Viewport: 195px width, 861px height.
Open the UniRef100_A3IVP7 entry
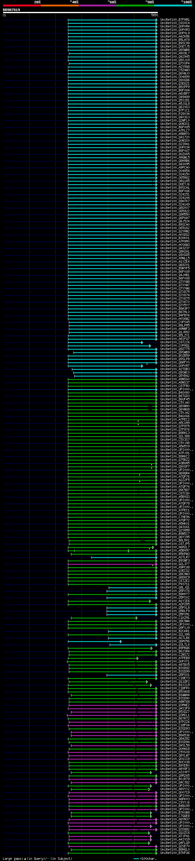point(175,772)
